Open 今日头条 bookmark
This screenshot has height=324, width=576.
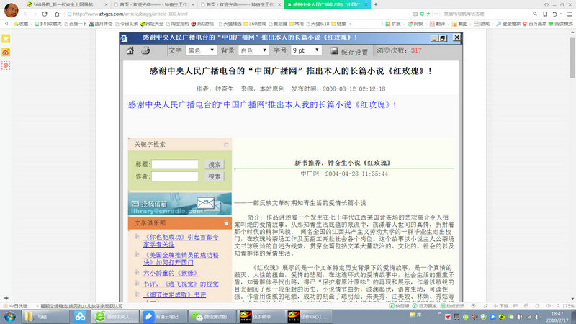[x=127, y=24]
